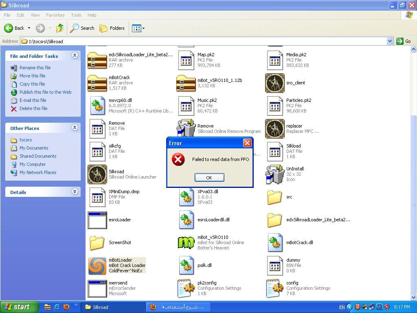Select the Media.pk2 file icon
Image resolution: width=417 pixels, height=313 pixels.
coord(275,60)
